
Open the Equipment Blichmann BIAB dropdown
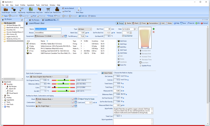(48, 36)
